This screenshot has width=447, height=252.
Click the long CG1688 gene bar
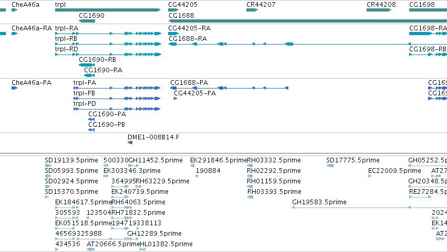point(308,21)
